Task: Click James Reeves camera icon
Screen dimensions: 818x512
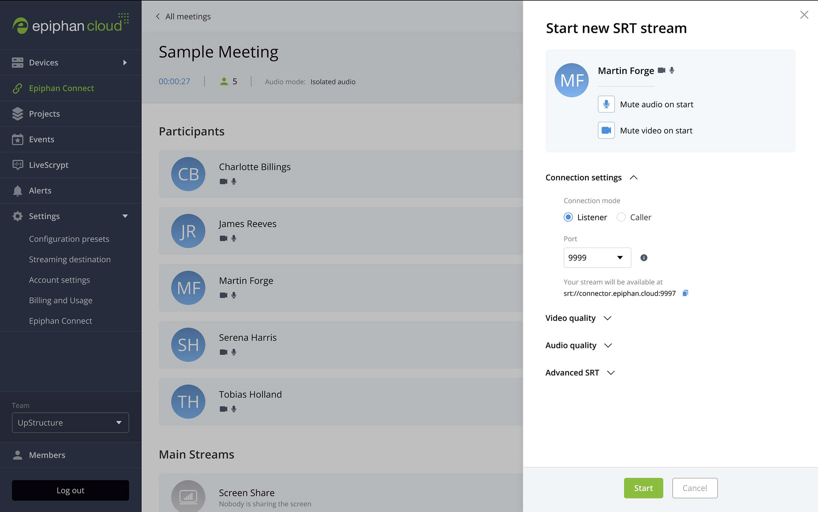Action: coord(223,239)
